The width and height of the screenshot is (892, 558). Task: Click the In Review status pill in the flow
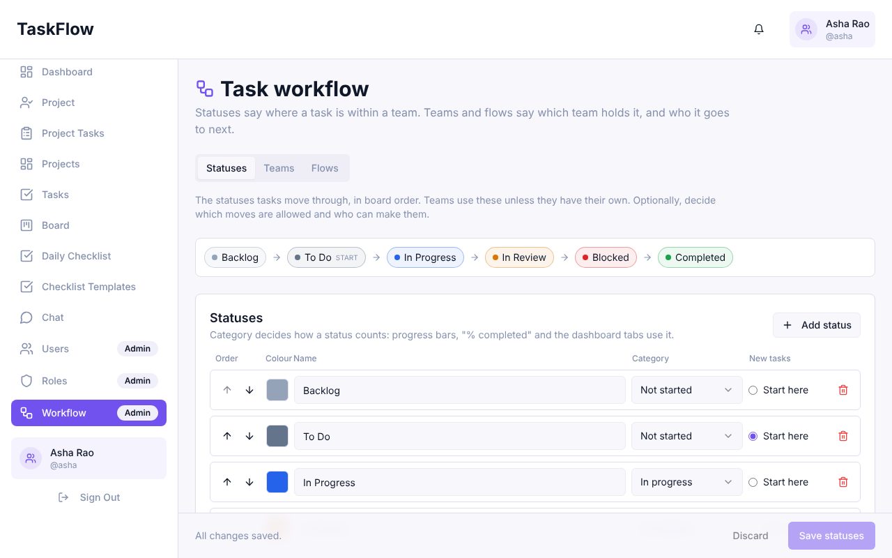coord(519,257)
